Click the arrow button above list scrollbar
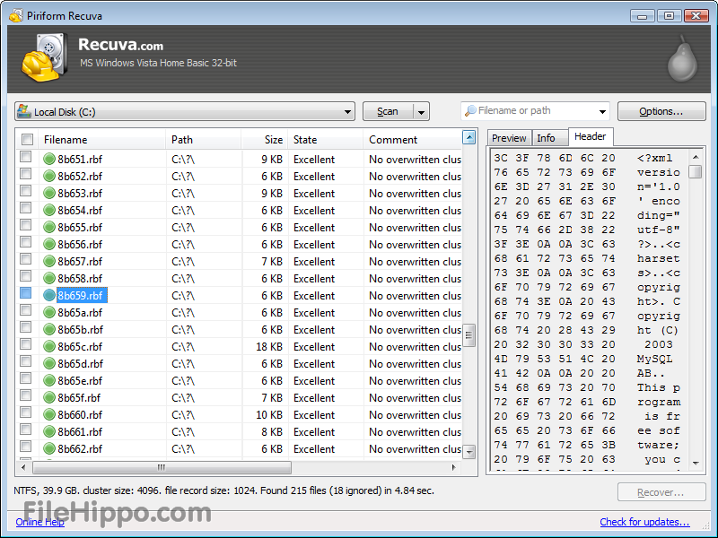Screen dimensions: 718x538 click(x=468, y=138)
